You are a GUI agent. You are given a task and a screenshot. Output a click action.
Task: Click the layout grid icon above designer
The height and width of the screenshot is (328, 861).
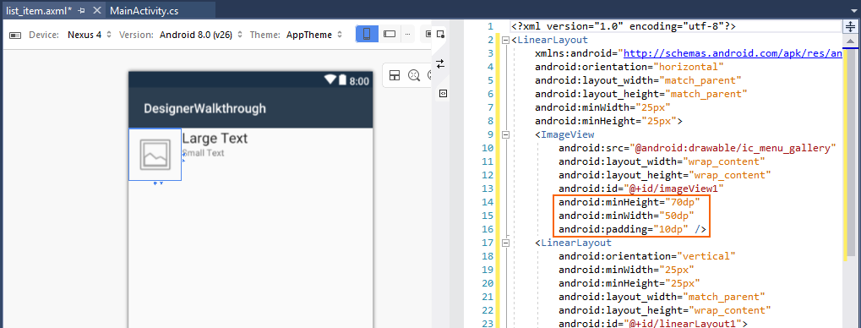[x=395, y=75]
